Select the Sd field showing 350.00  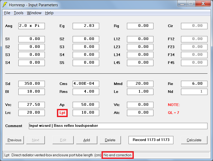(31, 84)
